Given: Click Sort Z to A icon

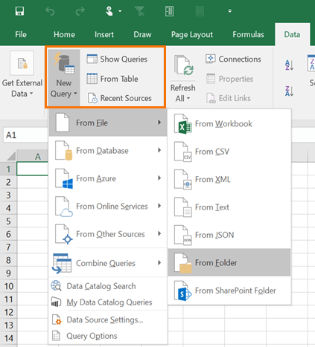Looking at the screenshot, I should [289, 91].
